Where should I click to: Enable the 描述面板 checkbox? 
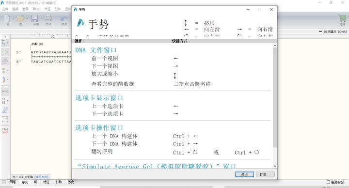coord(328,182)
